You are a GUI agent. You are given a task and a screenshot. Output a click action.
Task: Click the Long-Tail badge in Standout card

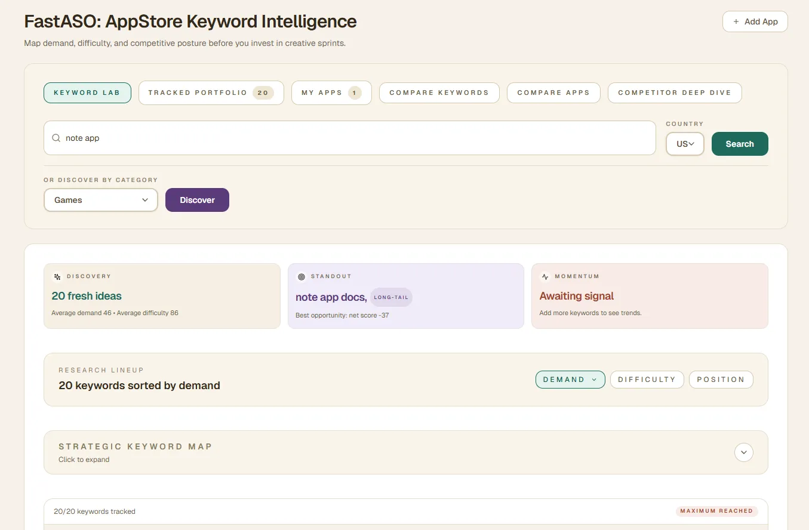point(391,297)
